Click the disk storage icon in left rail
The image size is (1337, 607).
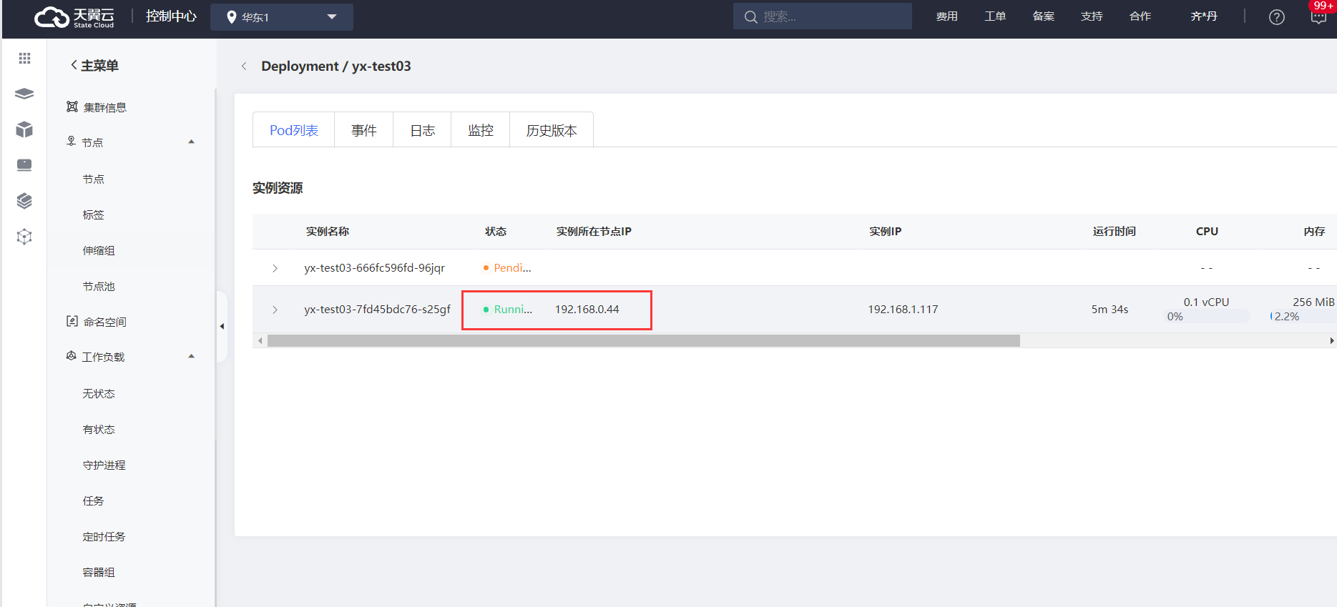click(24, 165)
